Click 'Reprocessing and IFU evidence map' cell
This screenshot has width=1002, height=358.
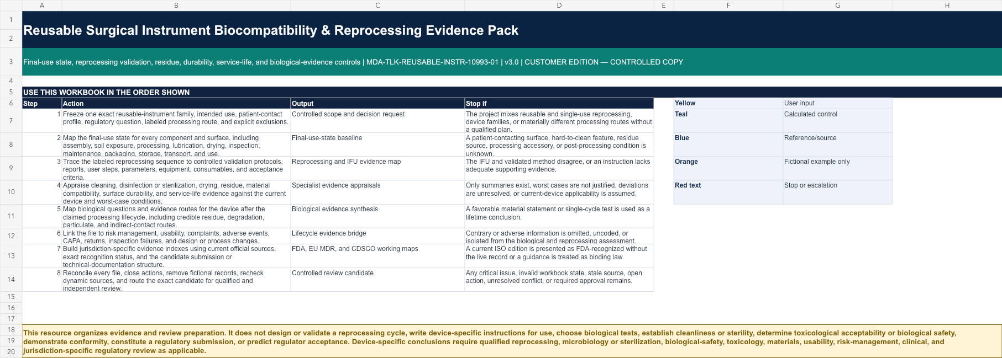[x=377, y=168]
